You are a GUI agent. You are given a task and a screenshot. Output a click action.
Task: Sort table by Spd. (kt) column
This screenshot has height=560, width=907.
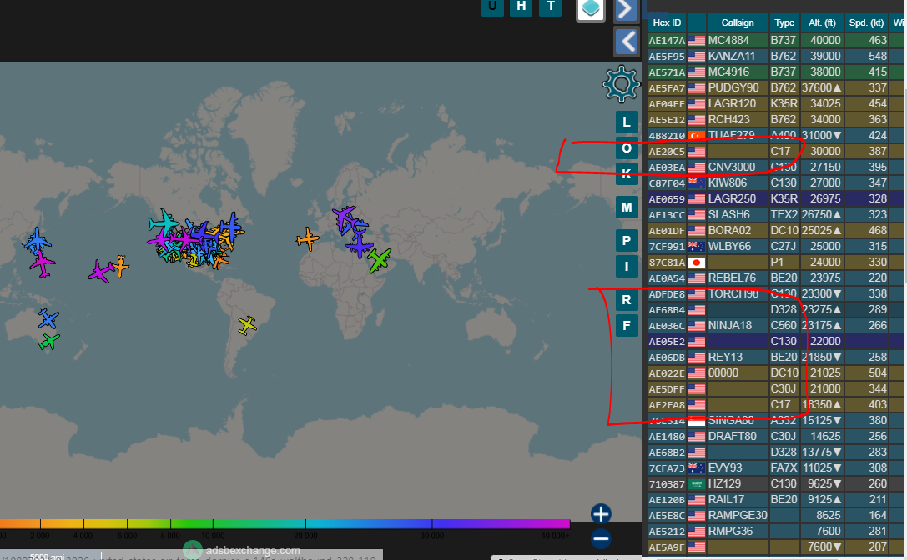[866, 22]
